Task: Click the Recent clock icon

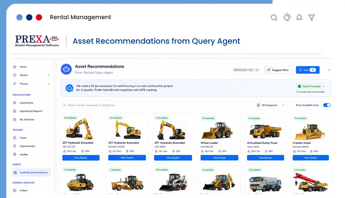Action: click(14, 75)
